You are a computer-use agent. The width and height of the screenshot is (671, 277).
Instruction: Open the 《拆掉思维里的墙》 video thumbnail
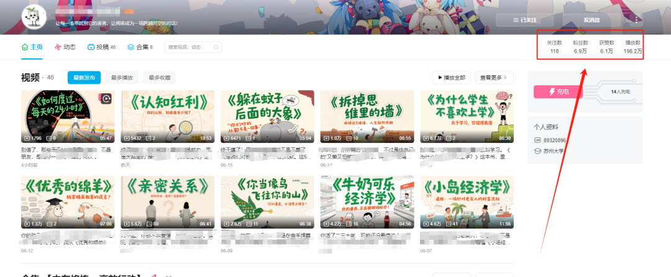pos(367,116)
